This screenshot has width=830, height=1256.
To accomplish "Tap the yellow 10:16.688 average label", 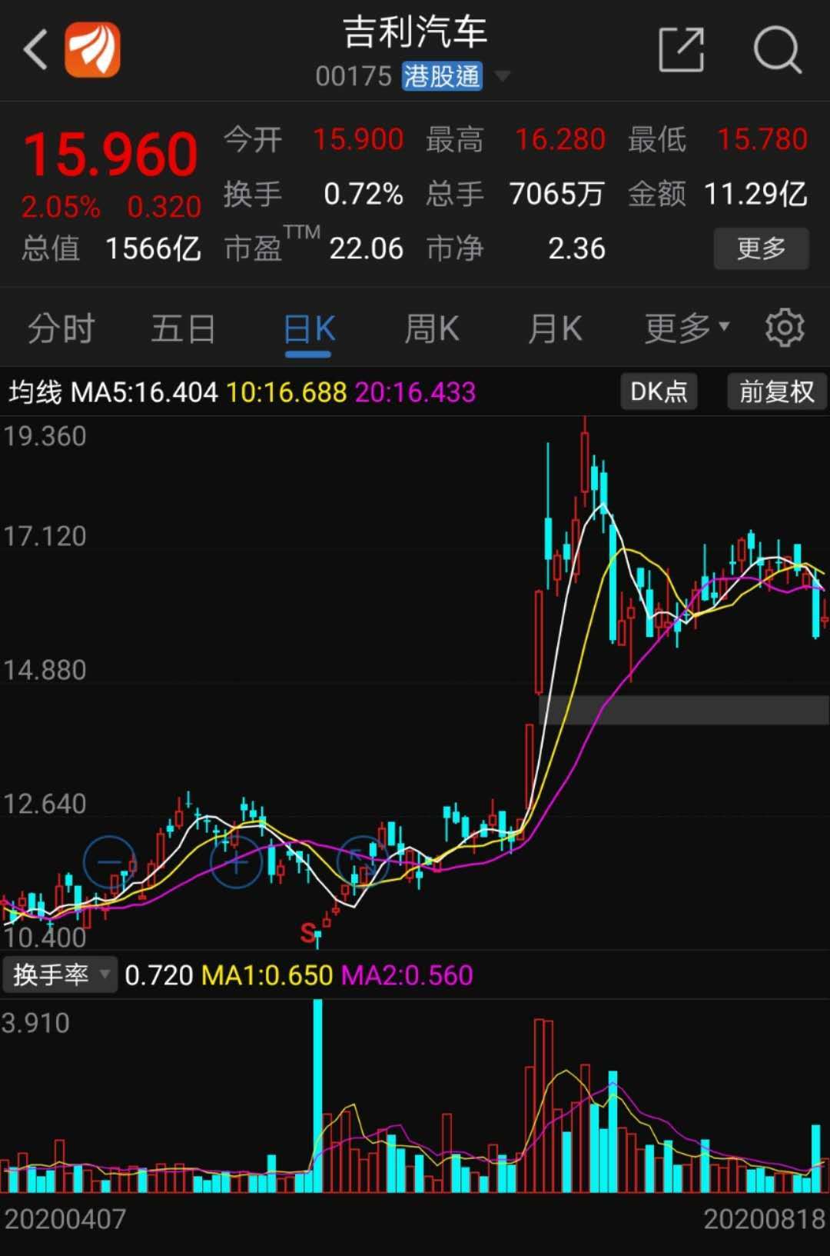I will tap(287, 392).
